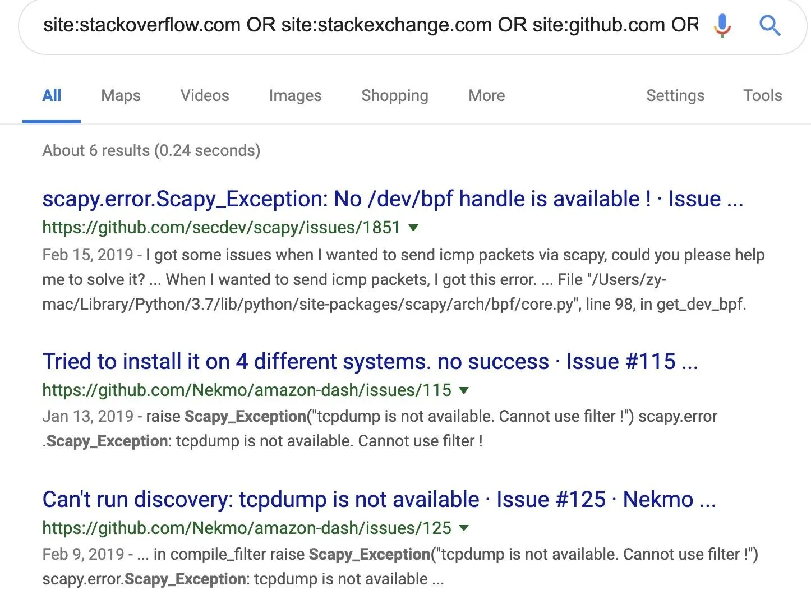Open the More search categories menu

click(487, 95)
